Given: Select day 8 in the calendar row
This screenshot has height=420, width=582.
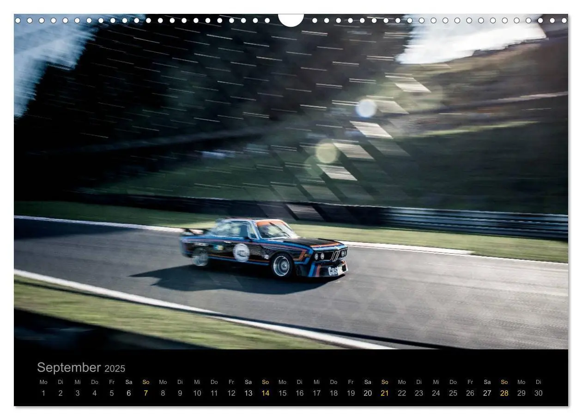Looking at the screenshot, I should [x=163, y=393].
